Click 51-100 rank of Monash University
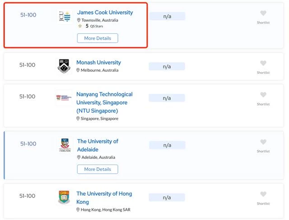 coord(27,65)
